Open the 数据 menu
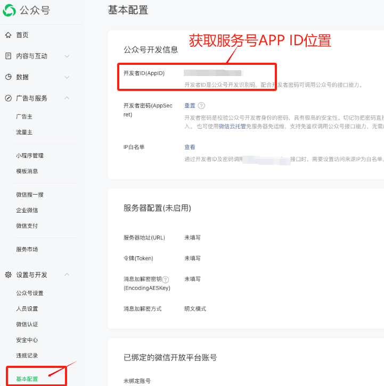384x386 pixels. click(22, 77)
